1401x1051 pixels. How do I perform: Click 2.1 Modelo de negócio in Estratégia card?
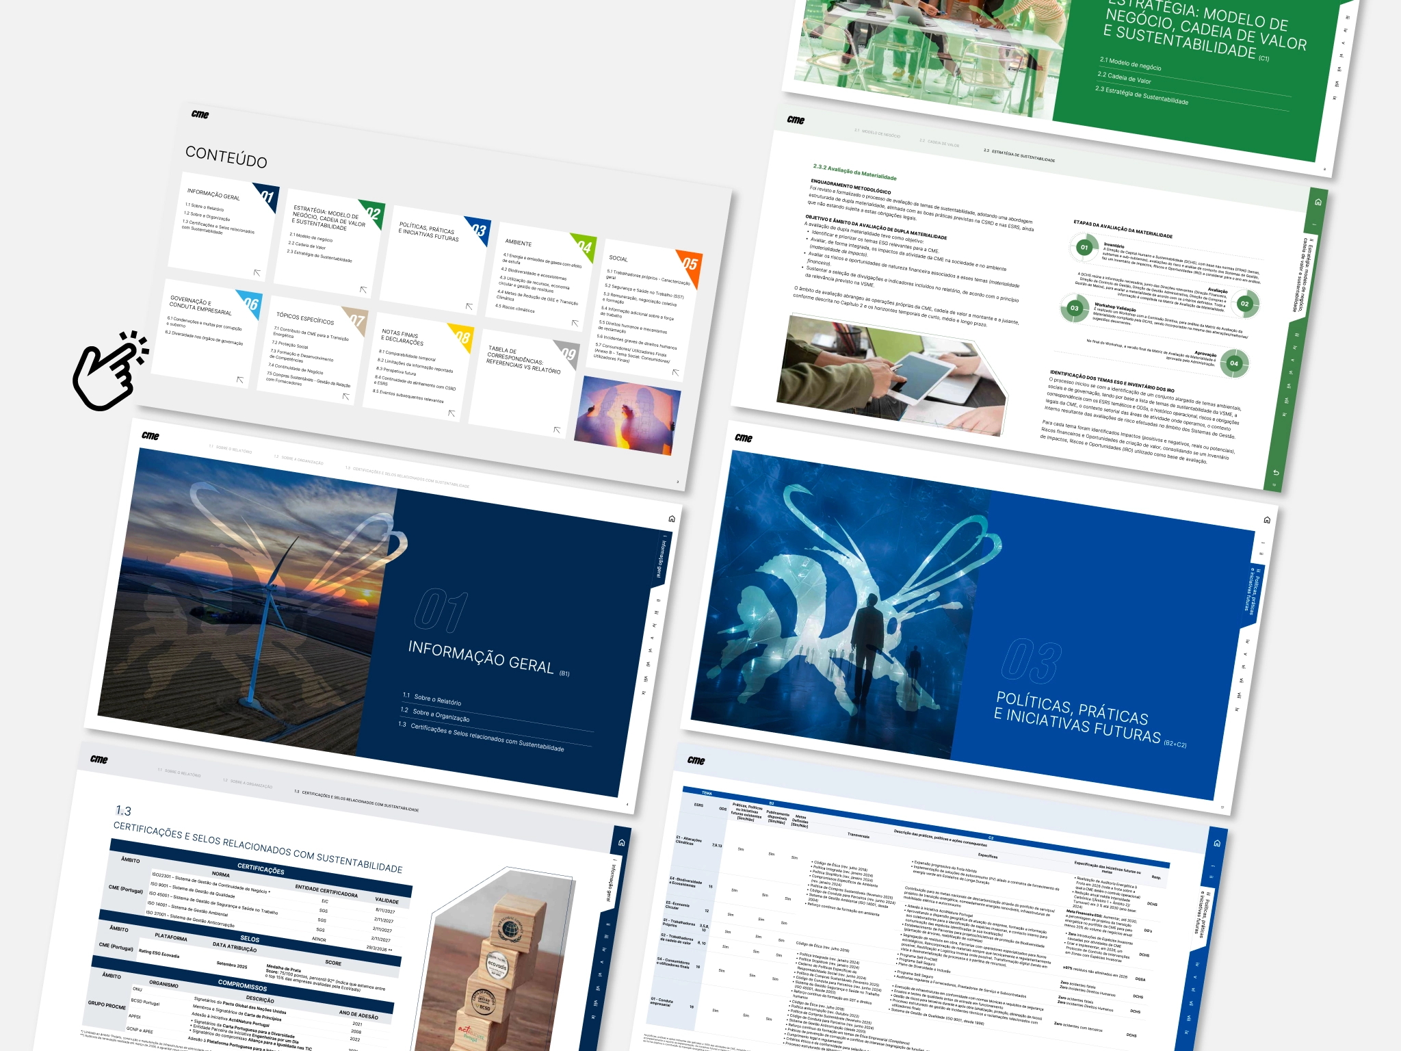coord(311,237)
